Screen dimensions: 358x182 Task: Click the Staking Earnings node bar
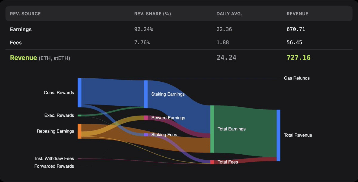click(146, 94)
